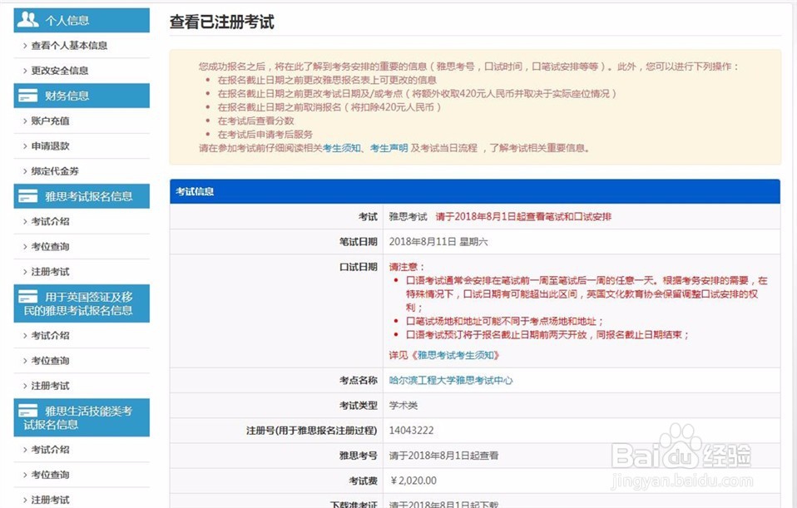This screenshot has width=797, height=508.
Task: Select 雅思生活技能类考试报名信息 header
Action: (x=82, y=417)
